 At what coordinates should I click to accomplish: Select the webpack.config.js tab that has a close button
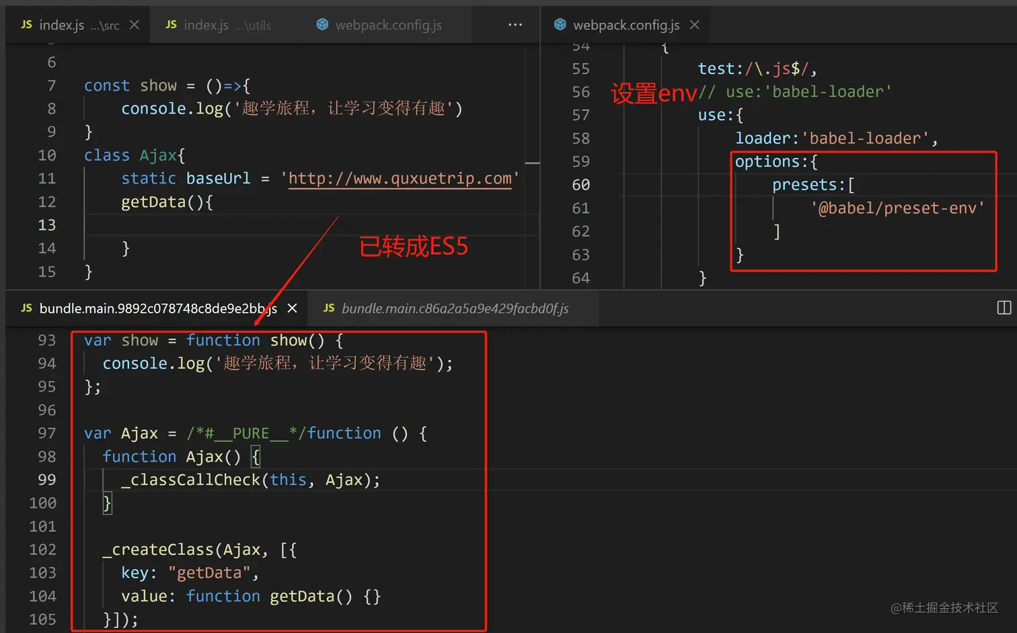(x=626, y=25)
